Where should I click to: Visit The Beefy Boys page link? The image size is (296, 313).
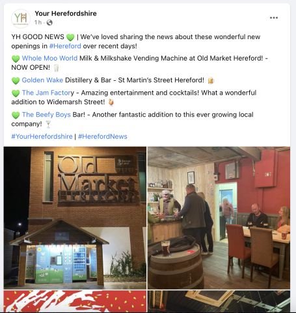(x=46, y=115)
